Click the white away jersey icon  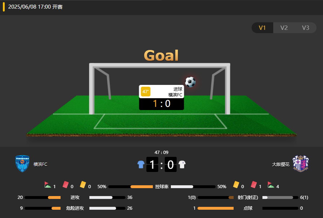(182, 164)
